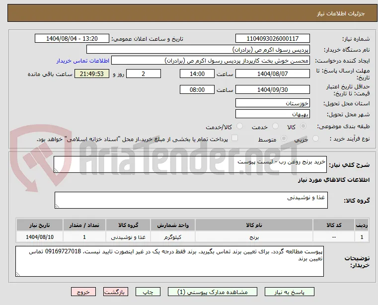This screenshot has width=378, height=305.
Task: Click the countdown timer 21:49:53
Action: tap(92, 74)
